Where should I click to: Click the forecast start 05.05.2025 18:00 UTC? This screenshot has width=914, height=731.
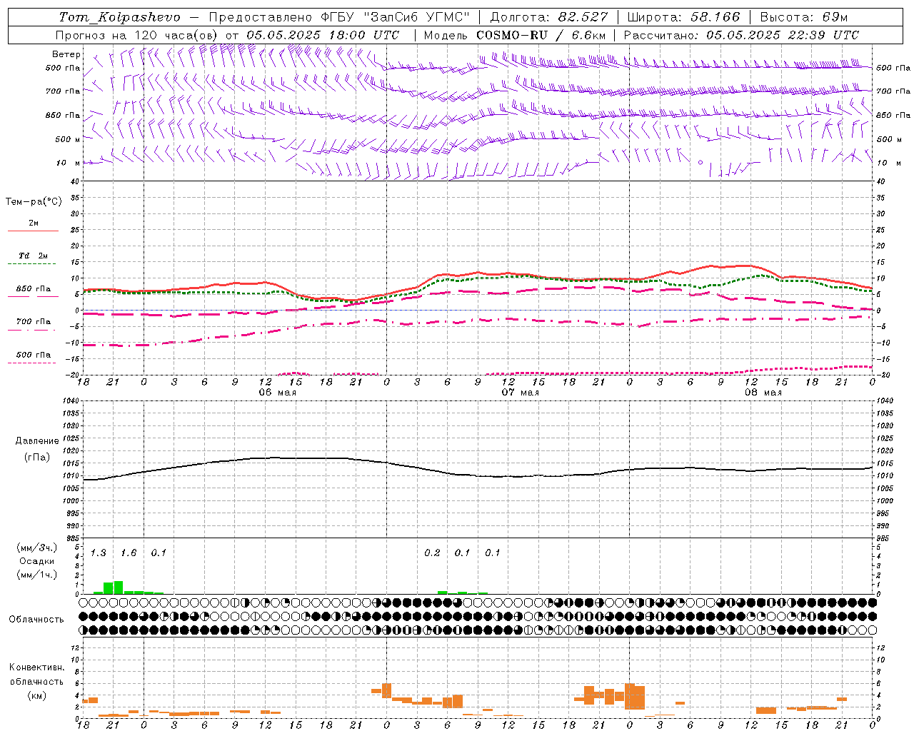coord(323,34)
